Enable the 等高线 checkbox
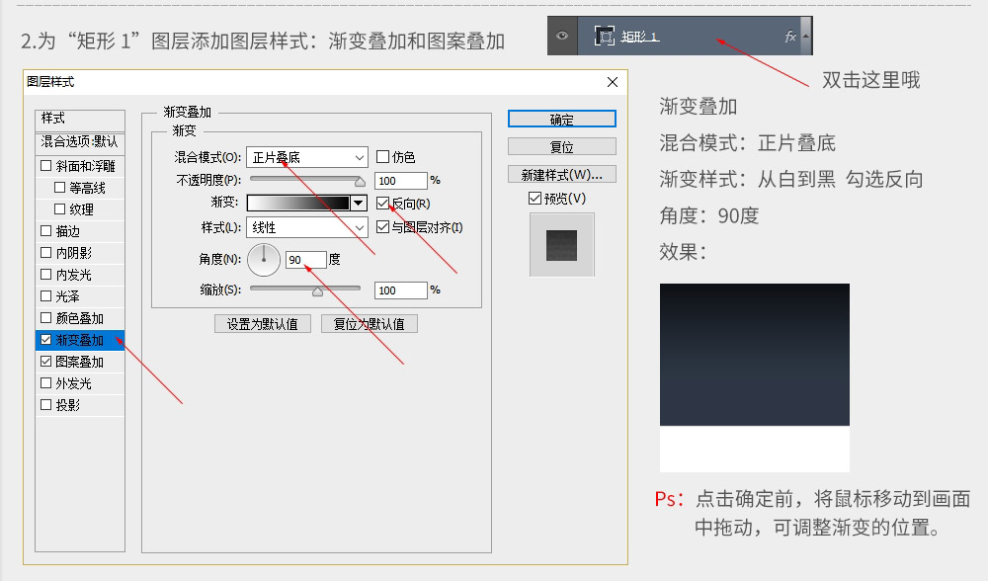The height and width of the screenshot is (581, 988). 60,187
